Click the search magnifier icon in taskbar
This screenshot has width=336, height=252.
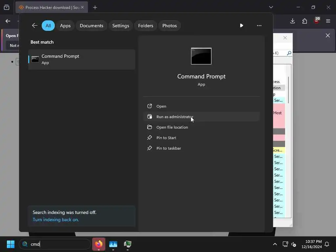point(25,244)
